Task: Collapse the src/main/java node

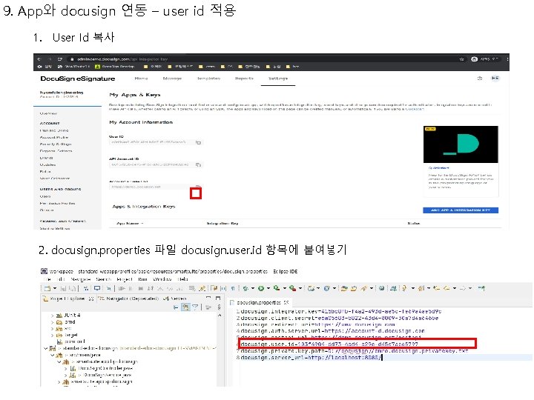Action: click(53, 355)
